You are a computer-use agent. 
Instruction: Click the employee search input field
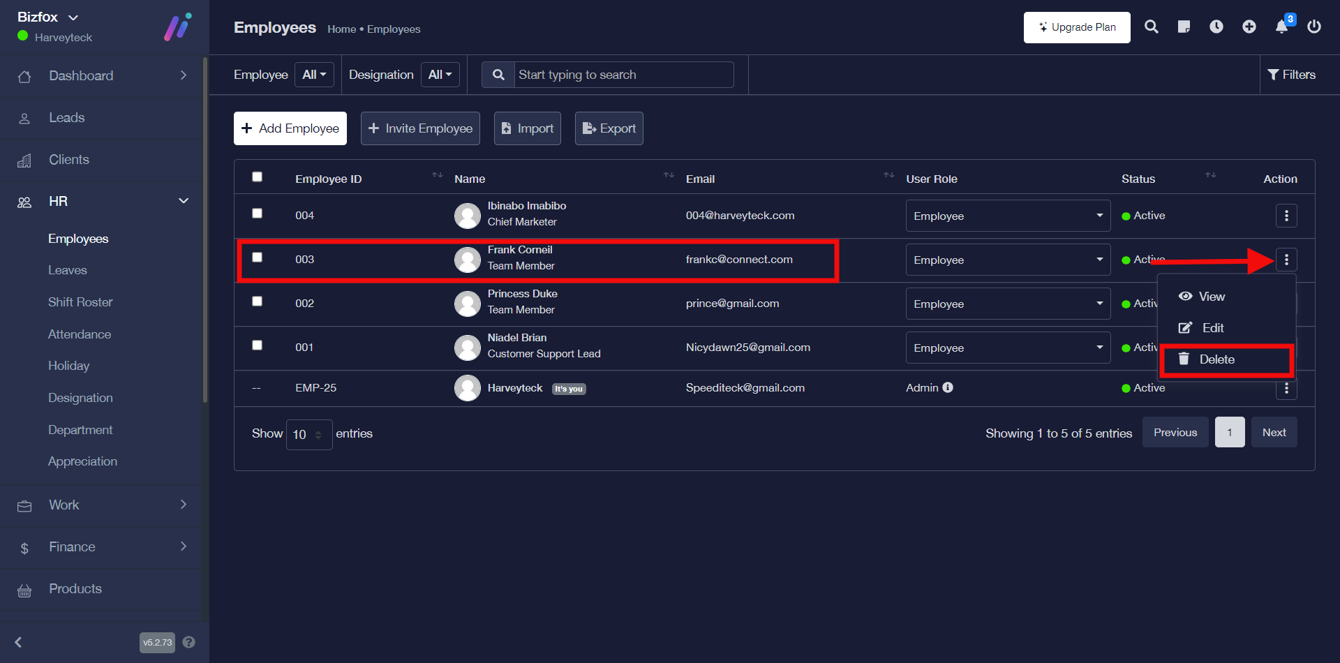tap(623, 75)
